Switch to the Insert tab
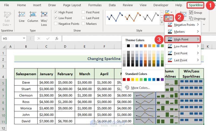The image size is (216, 131). tap(37, 5)
